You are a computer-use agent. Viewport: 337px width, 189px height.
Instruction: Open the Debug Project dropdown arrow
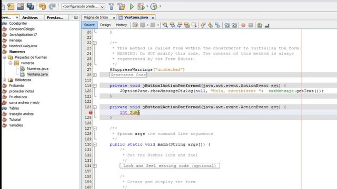click(x=147, y=6)
